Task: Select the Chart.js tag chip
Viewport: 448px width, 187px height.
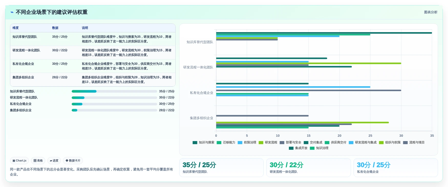Action: click(x=19, y=161)
